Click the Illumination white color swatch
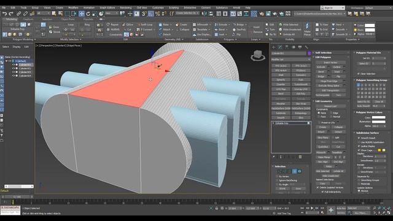The width and height of the screenshot is (393, 221). [x=378, y=122]
